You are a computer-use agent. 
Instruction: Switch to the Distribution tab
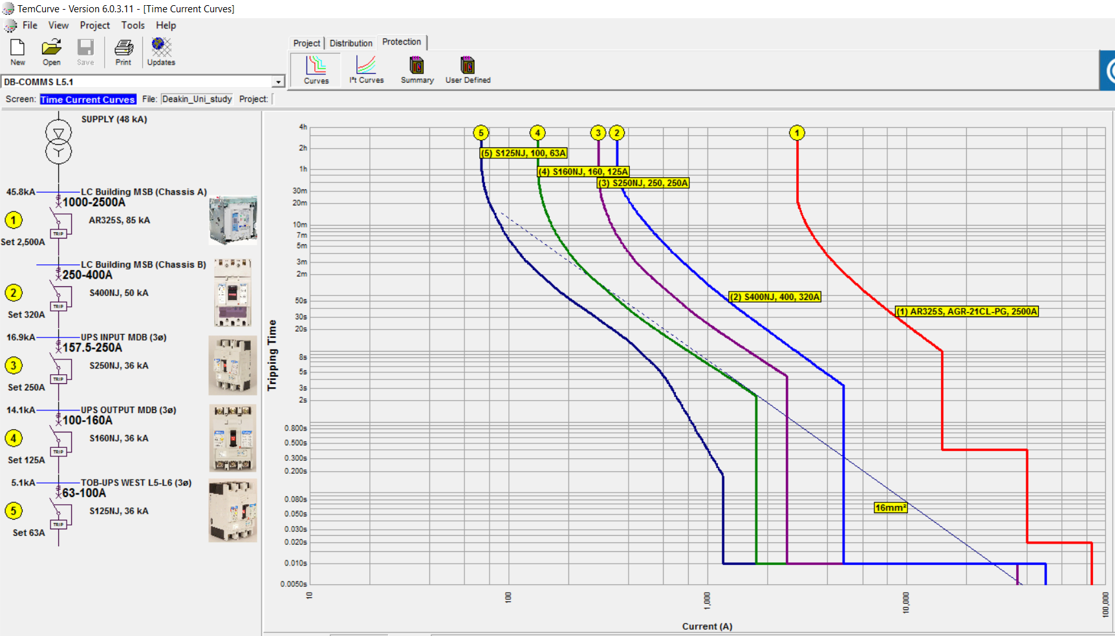tap(351, 43)
